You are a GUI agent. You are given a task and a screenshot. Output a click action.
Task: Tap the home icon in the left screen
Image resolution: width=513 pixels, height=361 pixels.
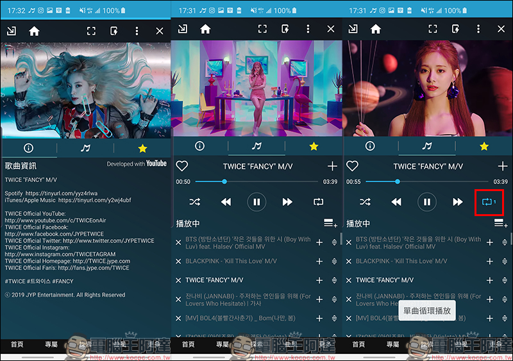[34, 31]
